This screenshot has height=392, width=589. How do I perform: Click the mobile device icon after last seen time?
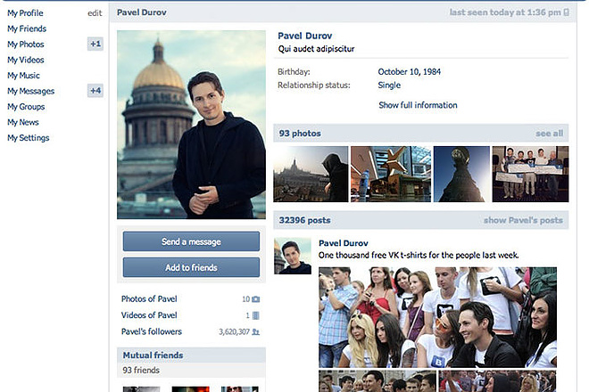(x=566, y=12)
